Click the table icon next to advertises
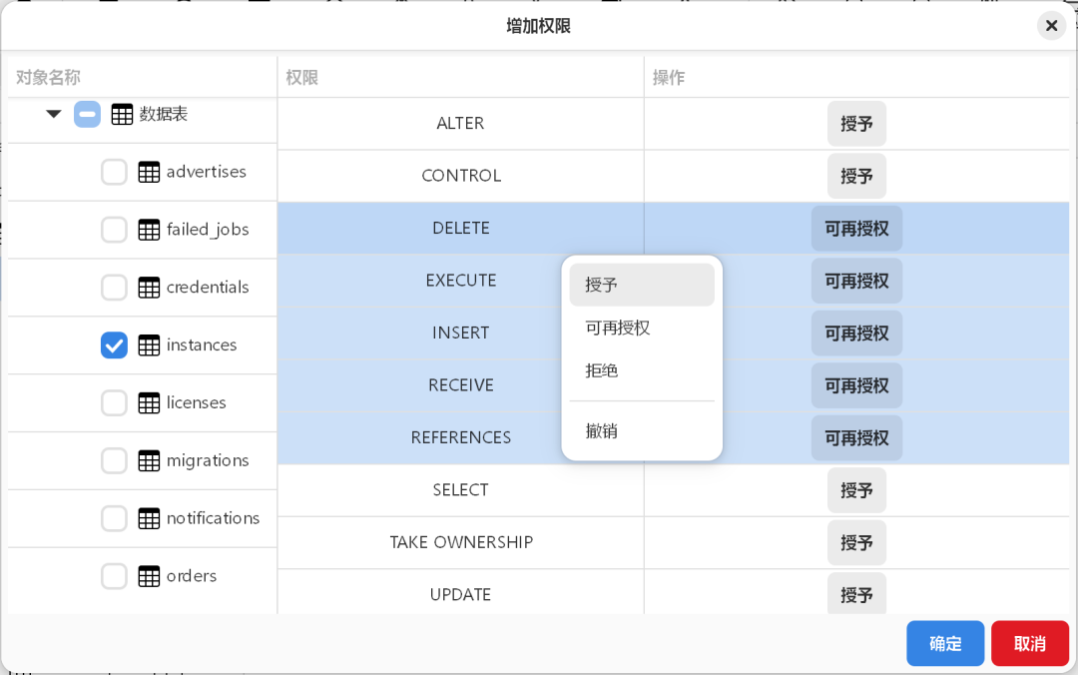Viewport: 1078px width, 675px height. click(x=149, y=172)
